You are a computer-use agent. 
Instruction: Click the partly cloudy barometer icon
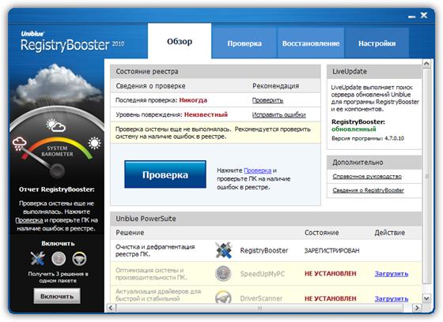click(x=55, y=125)
